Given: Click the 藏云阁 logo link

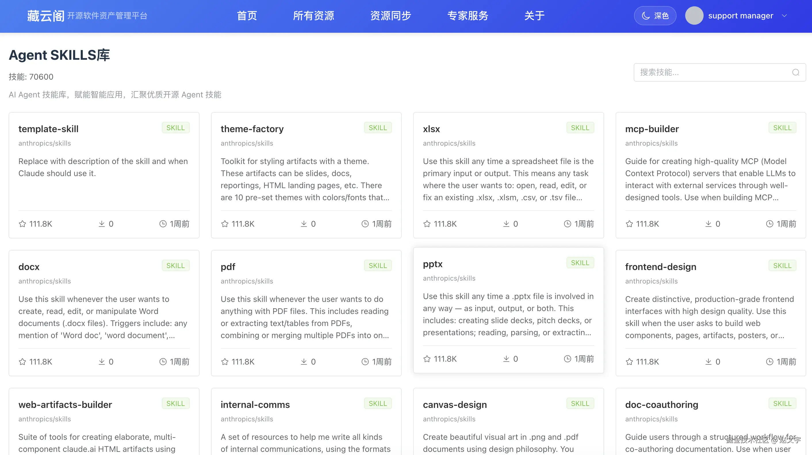Looking at the screenshot, I should [x=46, y=16].
